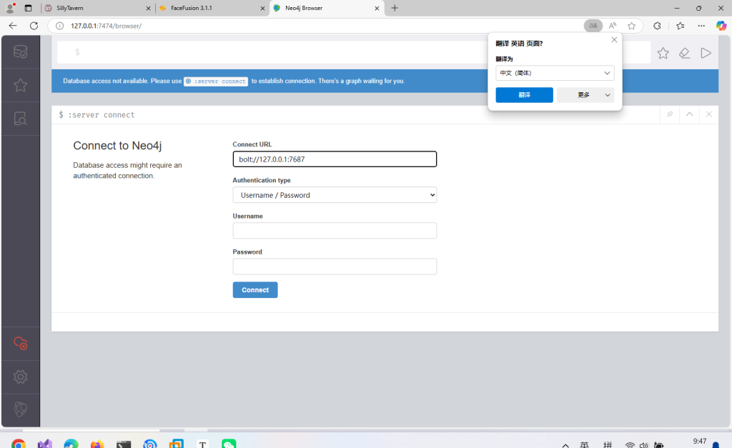Open the About Neo4j sidebar icon
732x448 pixels.
point(20,409)
